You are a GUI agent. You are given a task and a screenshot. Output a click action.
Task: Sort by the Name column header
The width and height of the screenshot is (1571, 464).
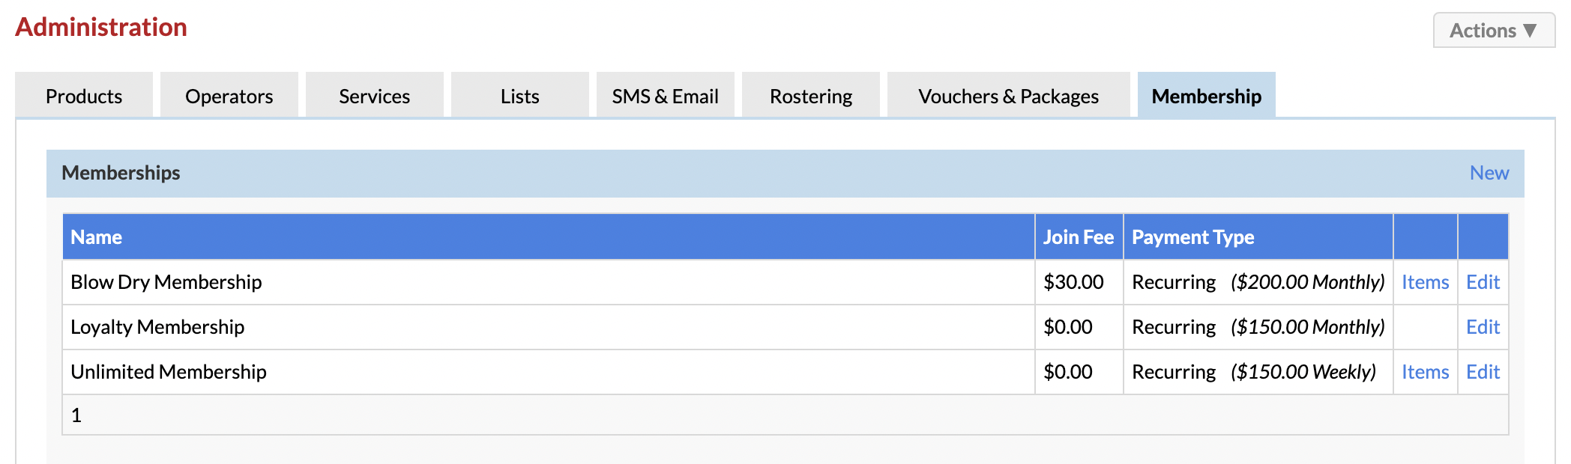(97, 237)
